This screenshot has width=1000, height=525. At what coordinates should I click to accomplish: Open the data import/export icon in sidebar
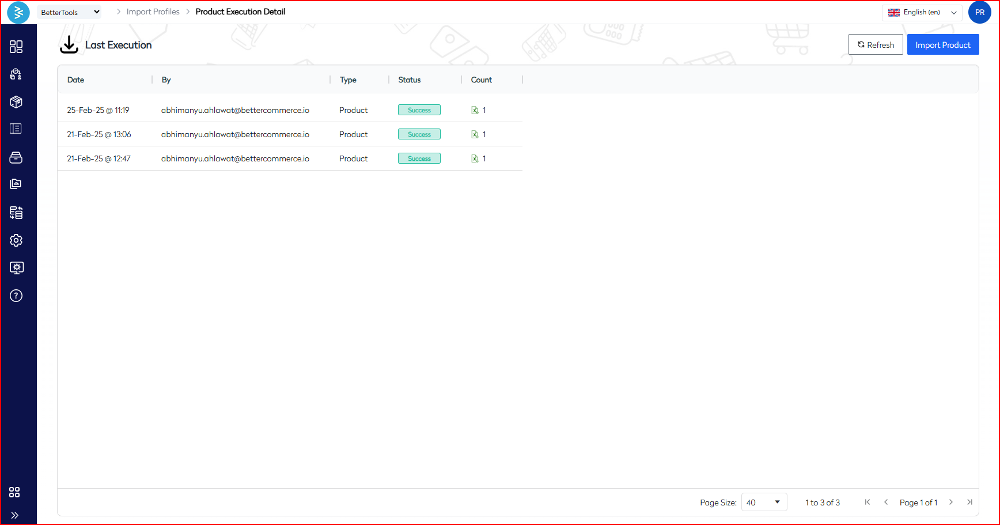click(16, 213)
